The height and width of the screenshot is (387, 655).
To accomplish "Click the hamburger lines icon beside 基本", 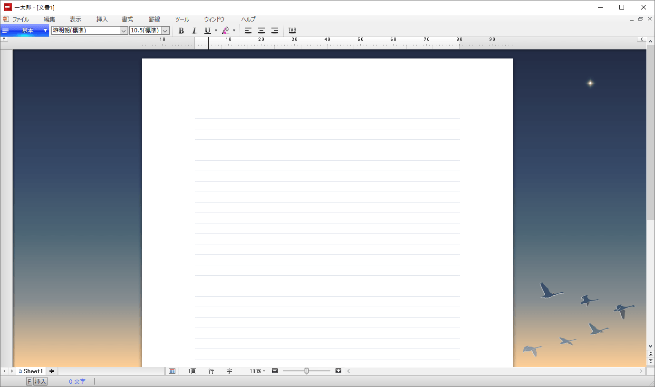I will point(6,31).
